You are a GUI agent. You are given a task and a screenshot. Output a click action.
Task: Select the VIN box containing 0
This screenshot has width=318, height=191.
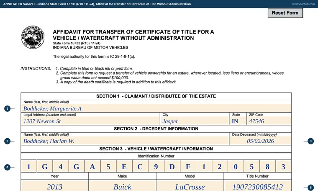tap(236, 166)
